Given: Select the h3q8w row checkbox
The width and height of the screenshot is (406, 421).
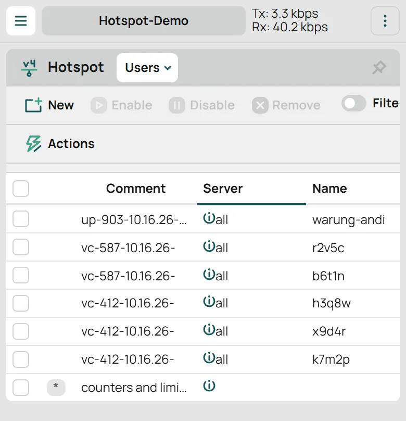Looking at the screenshot, I should click(21, 303).
